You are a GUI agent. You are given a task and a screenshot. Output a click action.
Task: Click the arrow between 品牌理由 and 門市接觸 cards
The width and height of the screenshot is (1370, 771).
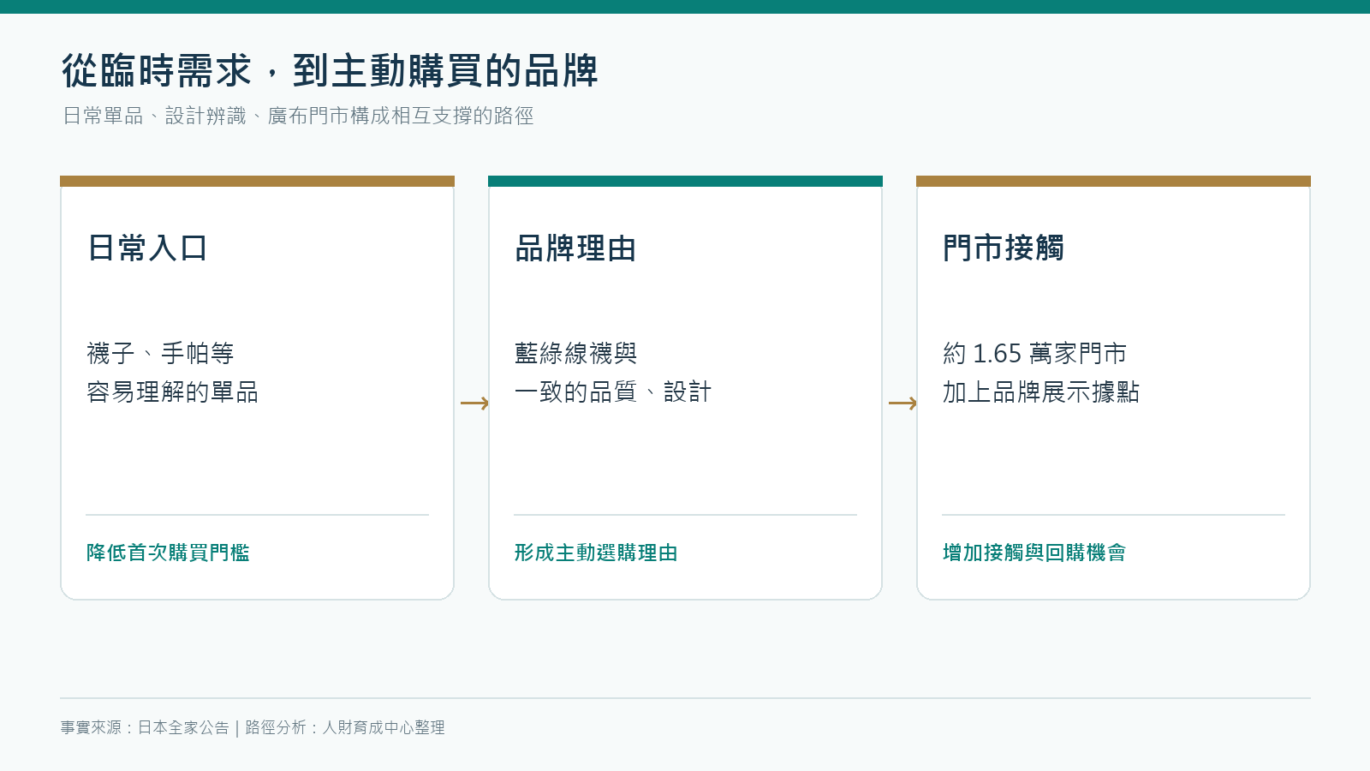(x=902, y=403)
